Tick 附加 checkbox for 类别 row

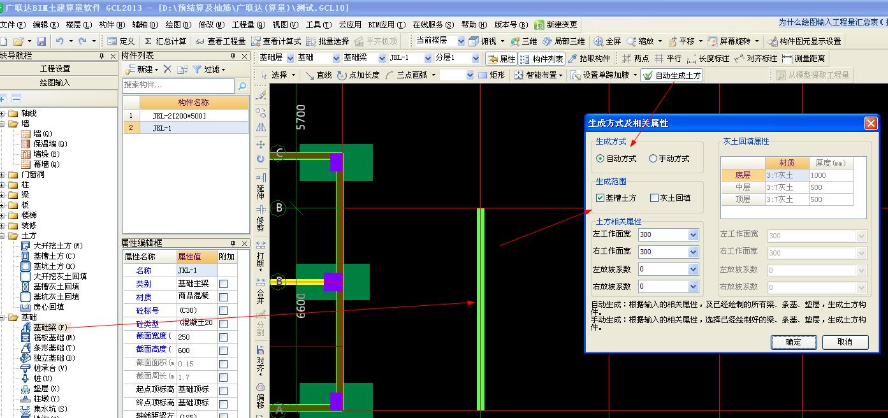point(224,284)
